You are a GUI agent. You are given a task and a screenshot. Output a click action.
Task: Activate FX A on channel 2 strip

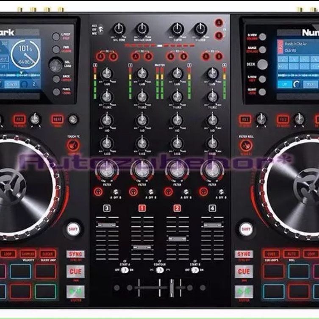pyautogui.click(x=171, y=57)
